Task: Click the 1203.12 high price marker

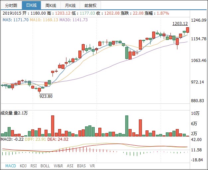Action: 180,24
